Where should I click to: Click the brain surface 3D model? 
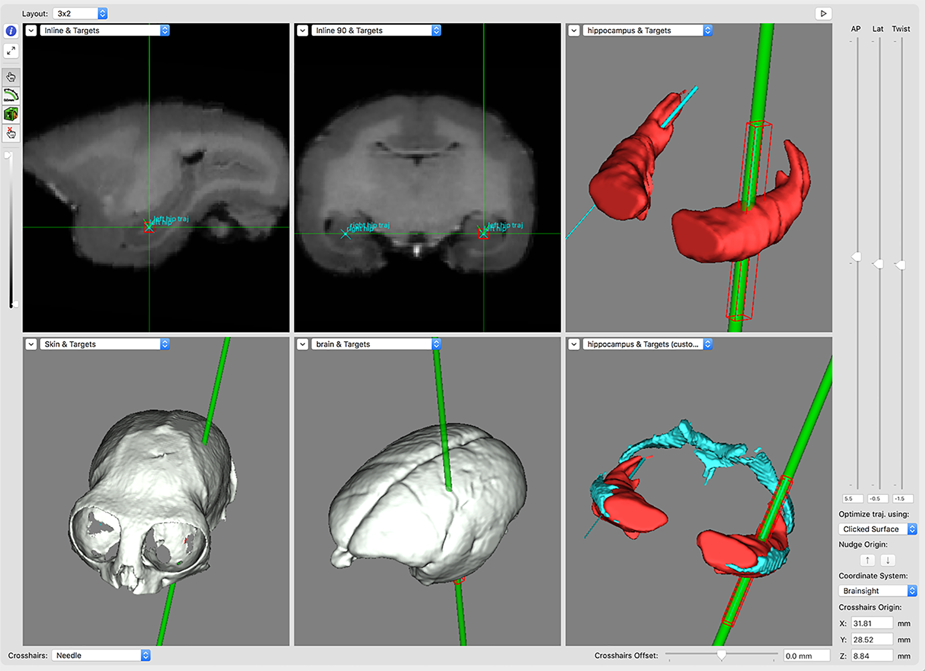pyautogui.click(x=427, y=505)
